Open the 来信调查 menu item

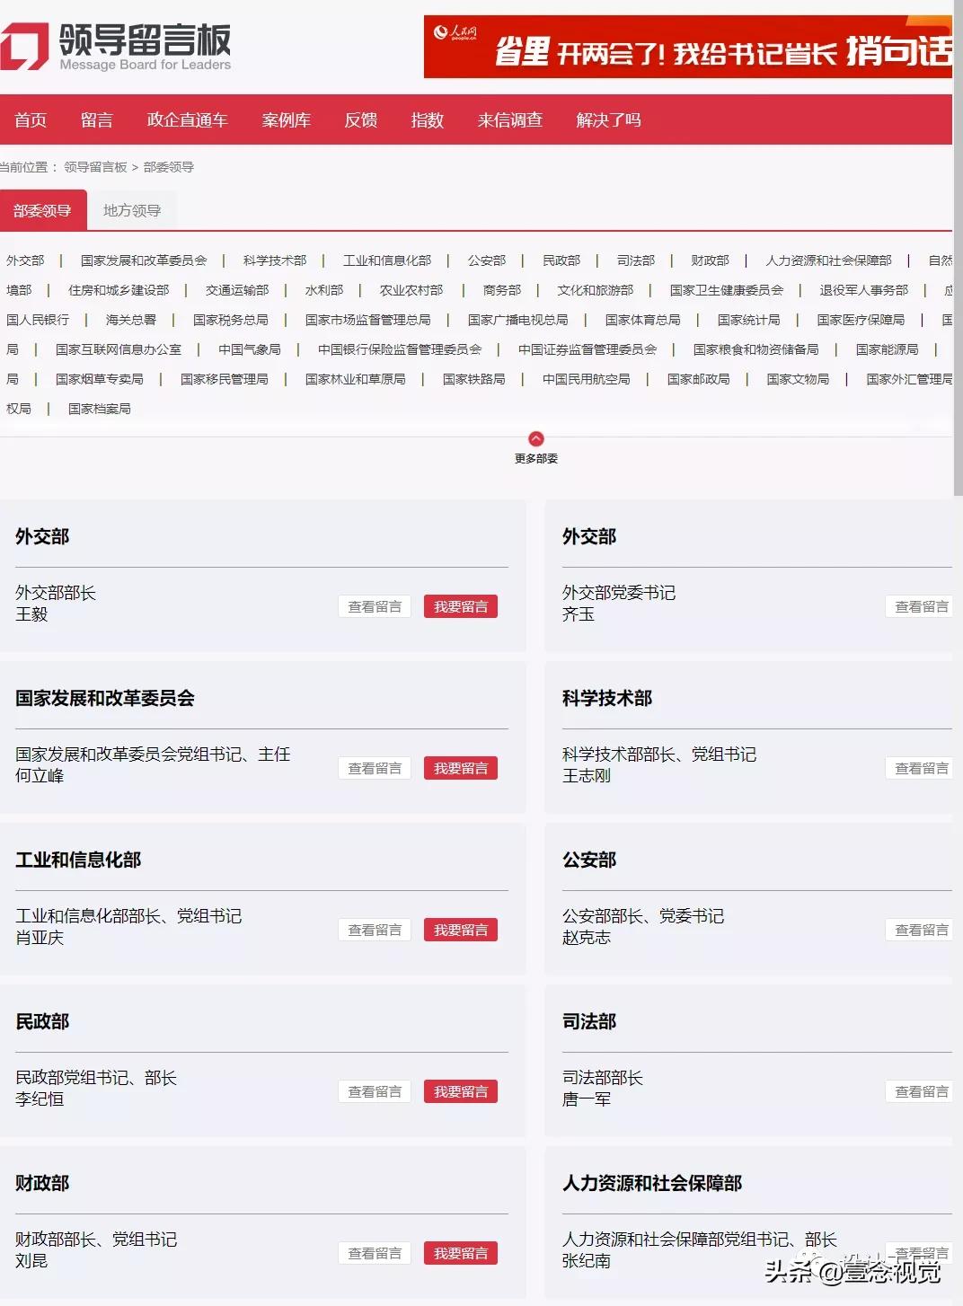(509, 120)
